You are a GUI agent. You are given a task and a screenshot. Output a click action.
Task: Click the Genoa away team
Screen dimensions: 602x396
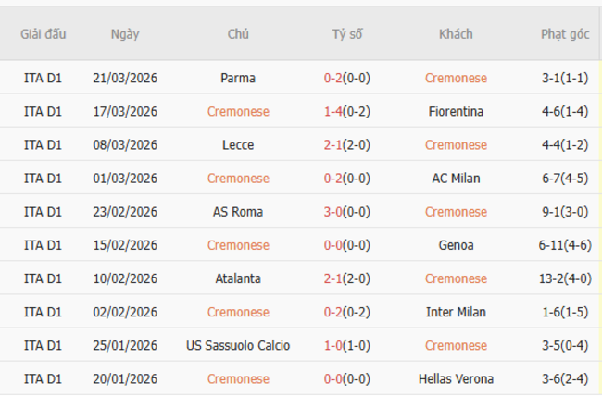[456, 245]
